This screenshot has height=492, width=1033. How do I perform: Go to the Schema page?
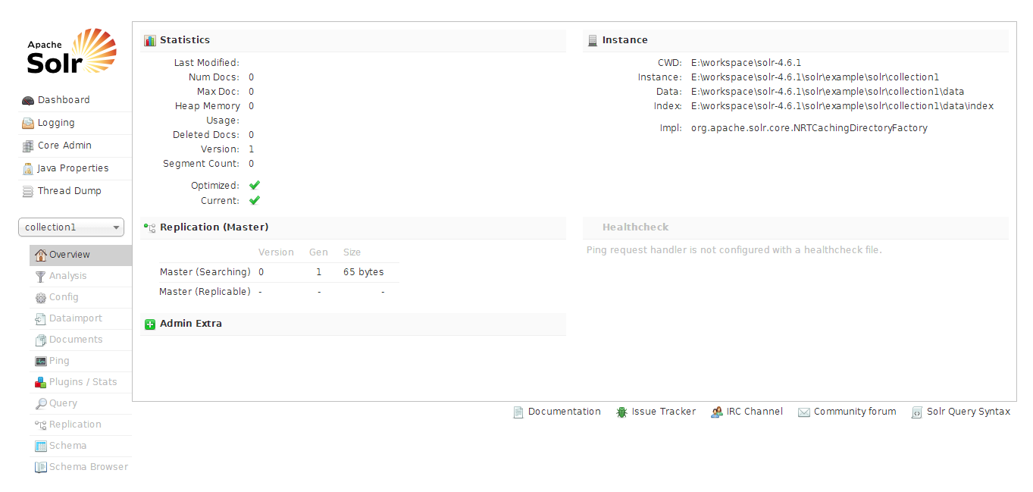(80, 446)
